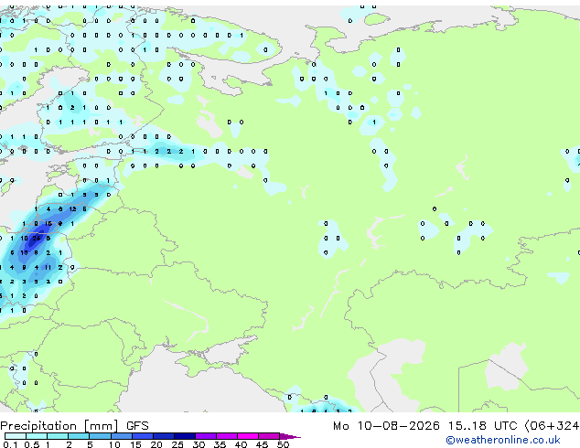The width and height of the screenshot is (580, 448).
Task: Click the 0.5–1 mm legend swatch
Action: tap(37, 436)
